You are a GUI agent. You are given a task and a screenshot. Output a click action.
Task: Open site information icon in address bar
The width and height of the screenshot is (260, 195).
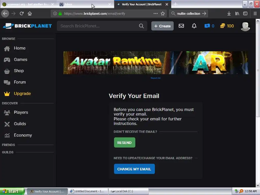(55, 14)
